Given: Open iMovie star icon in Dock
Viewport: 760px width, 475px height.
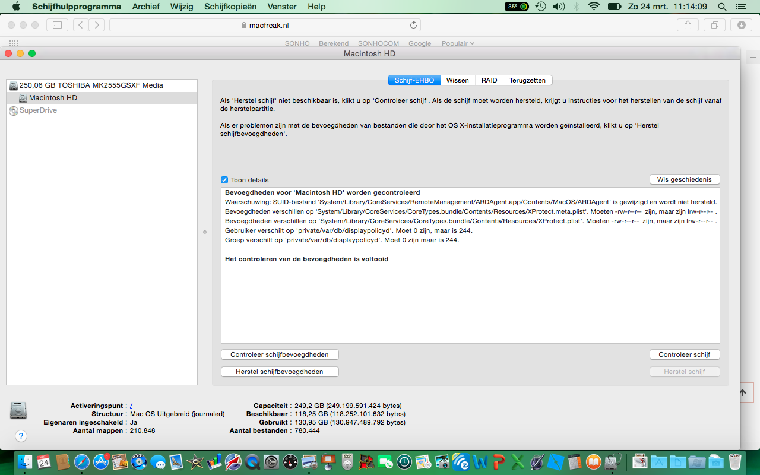Looking at the screenshot, I should [x=195, y=462].
